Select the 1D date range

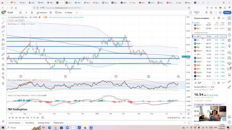9,118
